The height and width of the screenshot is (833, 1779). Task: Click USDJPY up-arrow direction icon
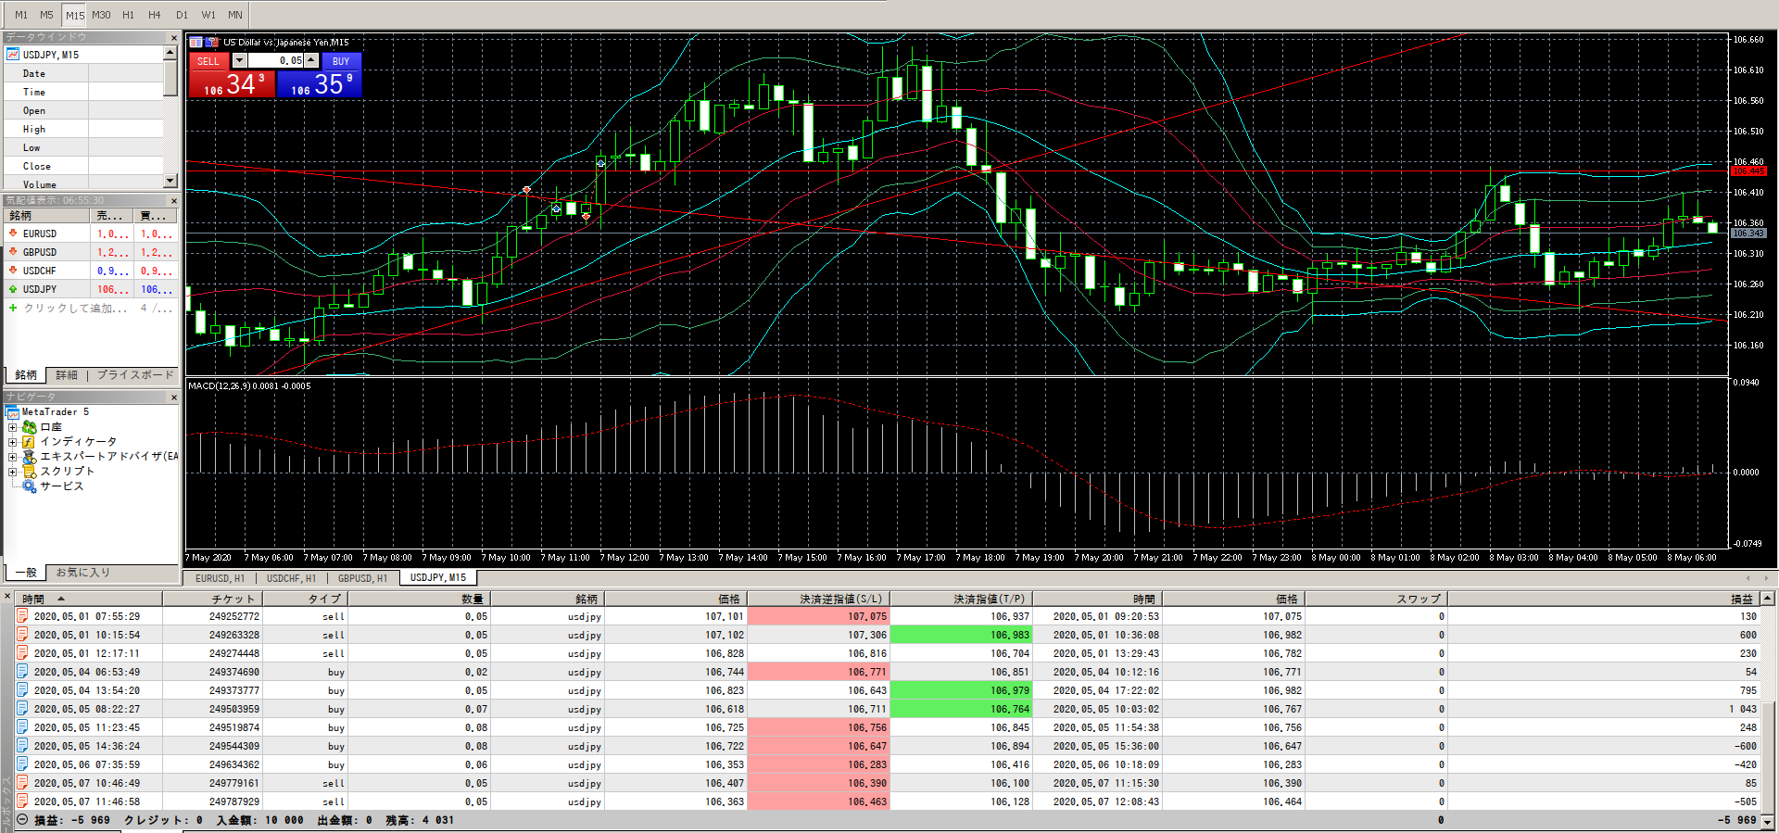13,289
